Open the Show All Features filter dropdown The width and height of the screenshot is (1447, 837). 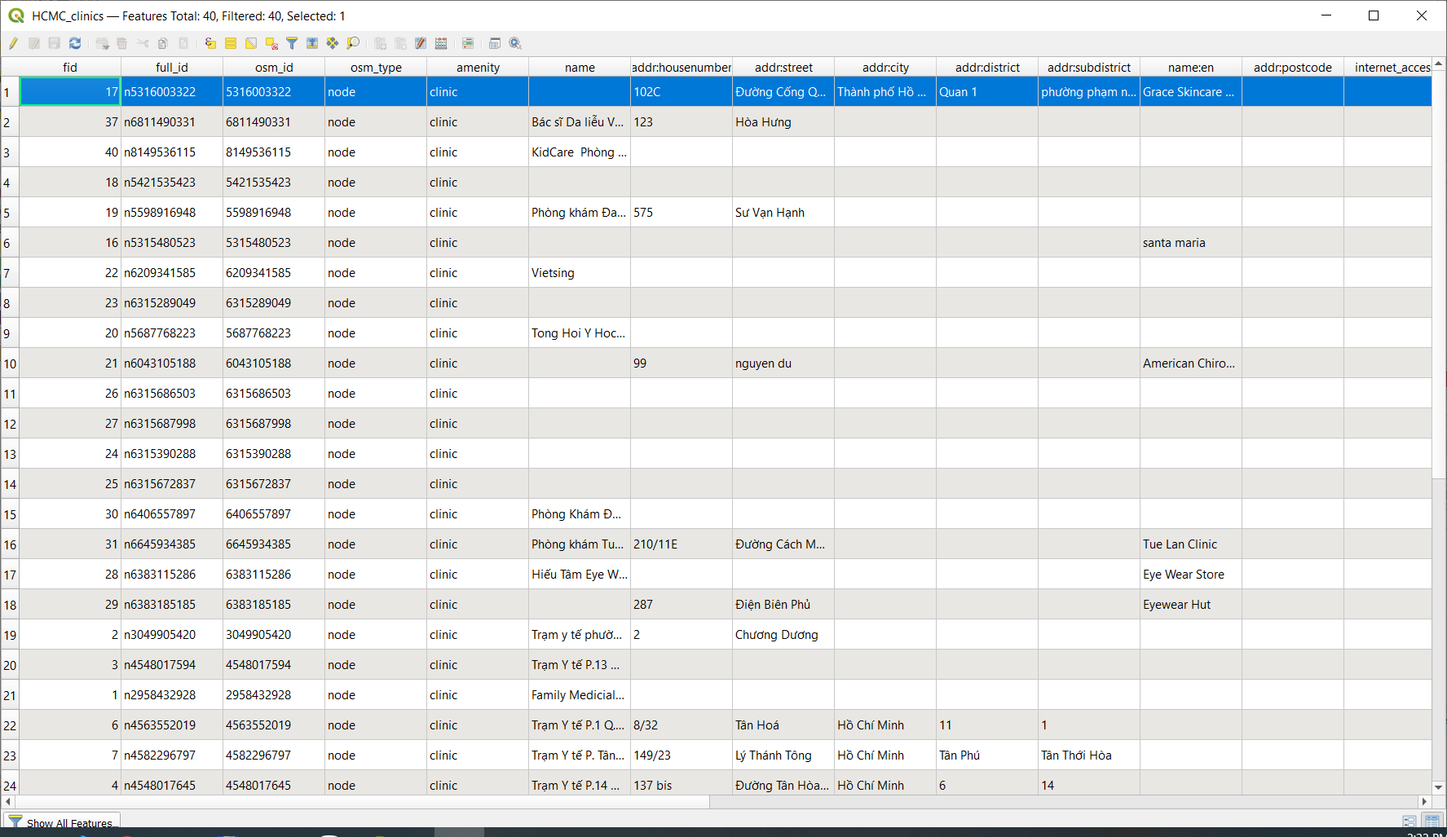pos(62,822)
